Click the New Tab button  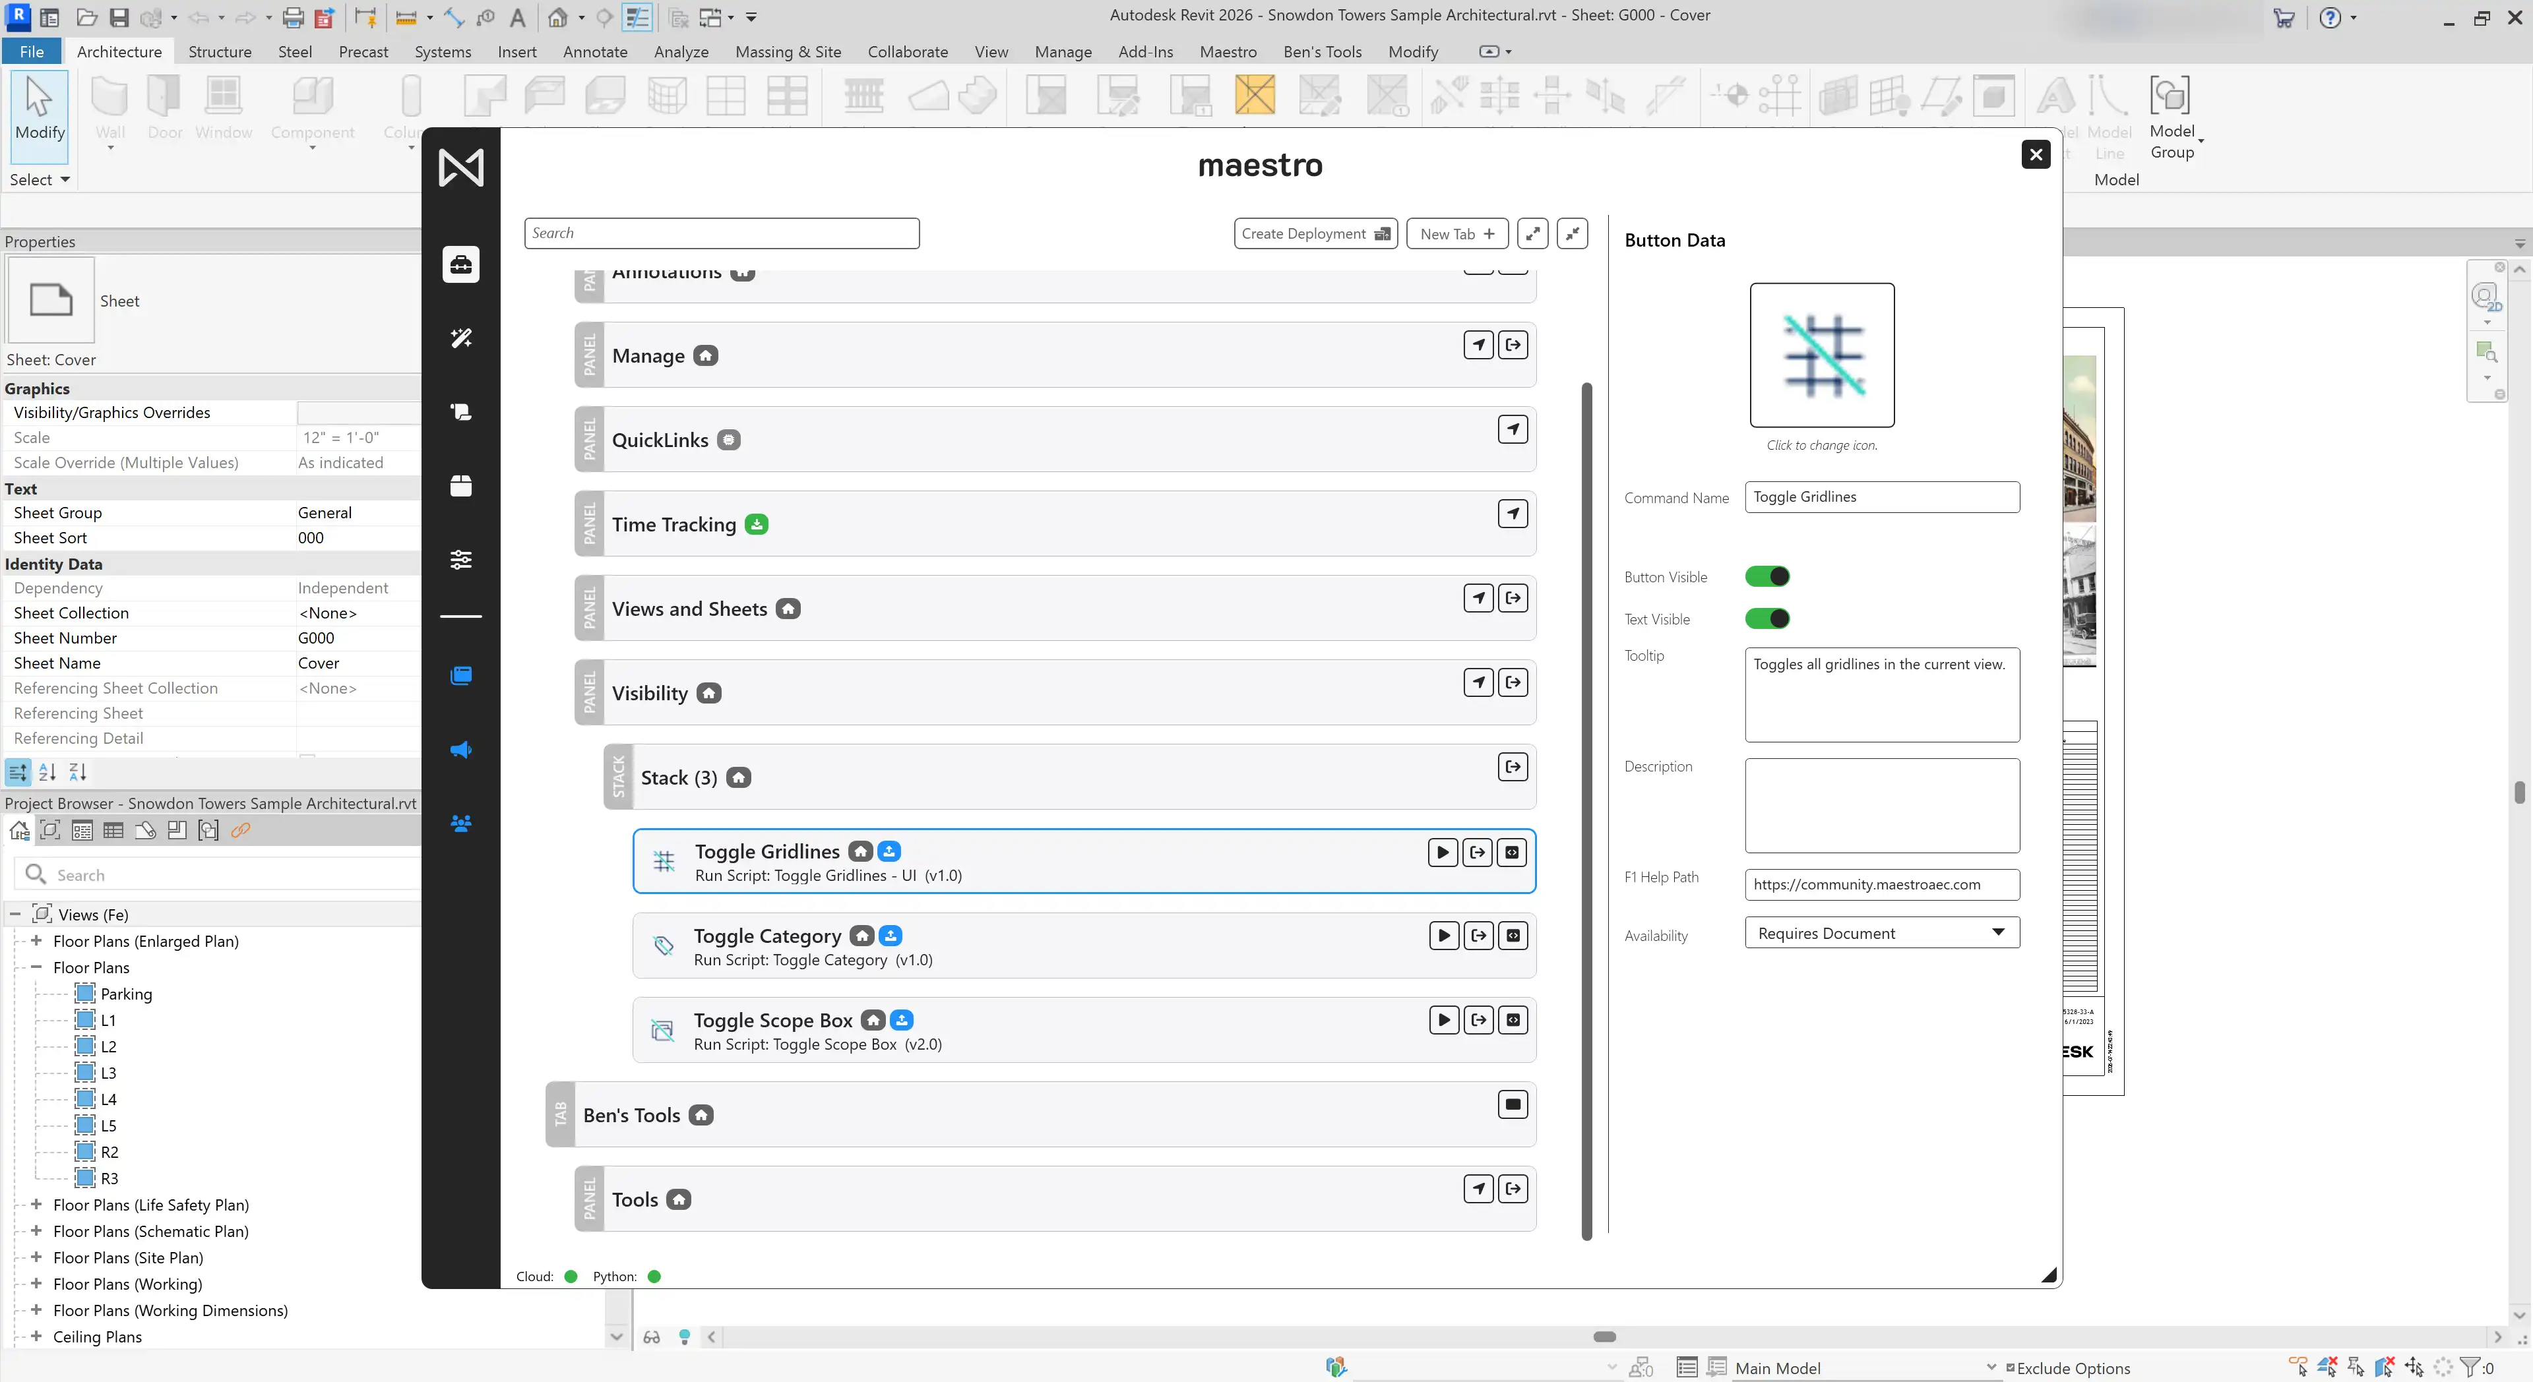tap(1457, 234)
